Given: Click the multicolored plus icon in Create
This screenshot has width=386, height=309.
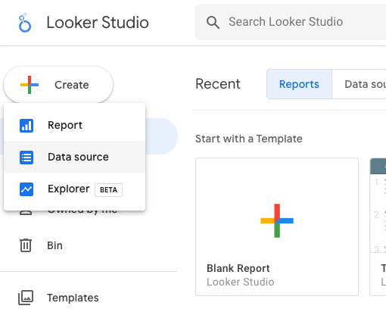Looking at the screenshot, I should tap(30, 85).
